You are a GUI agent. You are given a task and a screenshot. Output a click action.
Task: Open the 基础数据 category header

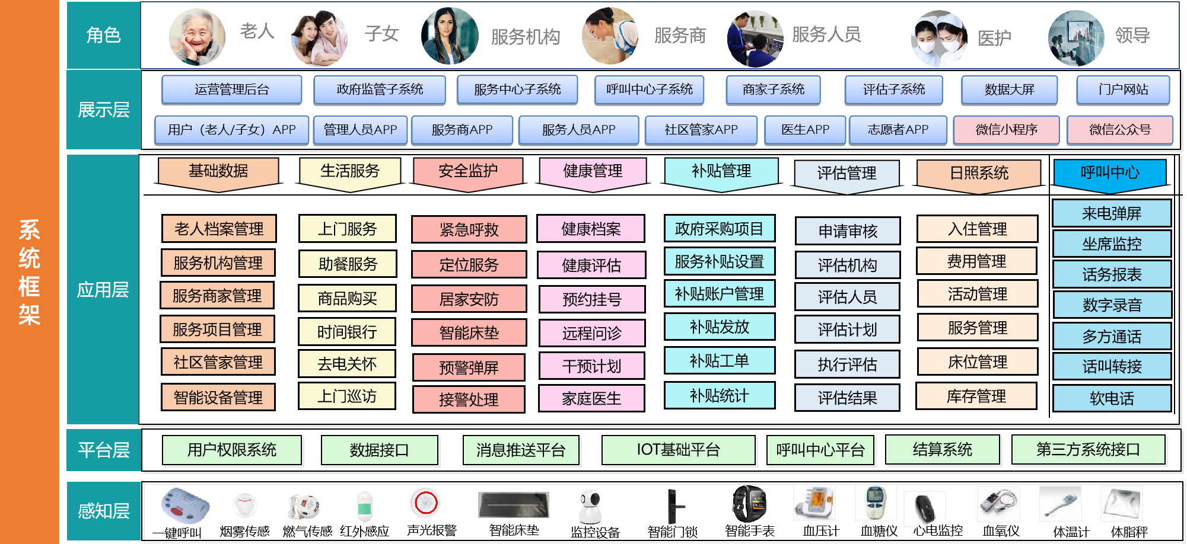coord(218,172)
